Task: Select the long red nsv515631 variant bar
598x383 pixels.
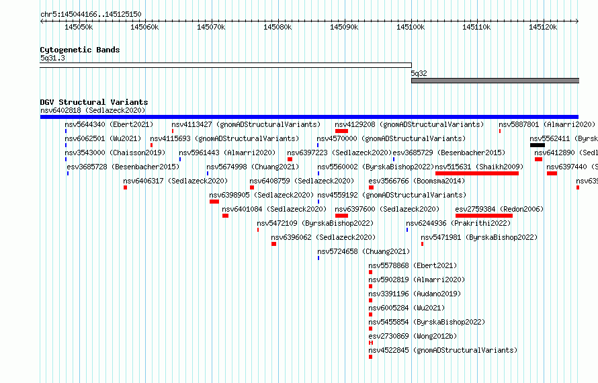Action: pyautogui.click(x=477, y=173)
